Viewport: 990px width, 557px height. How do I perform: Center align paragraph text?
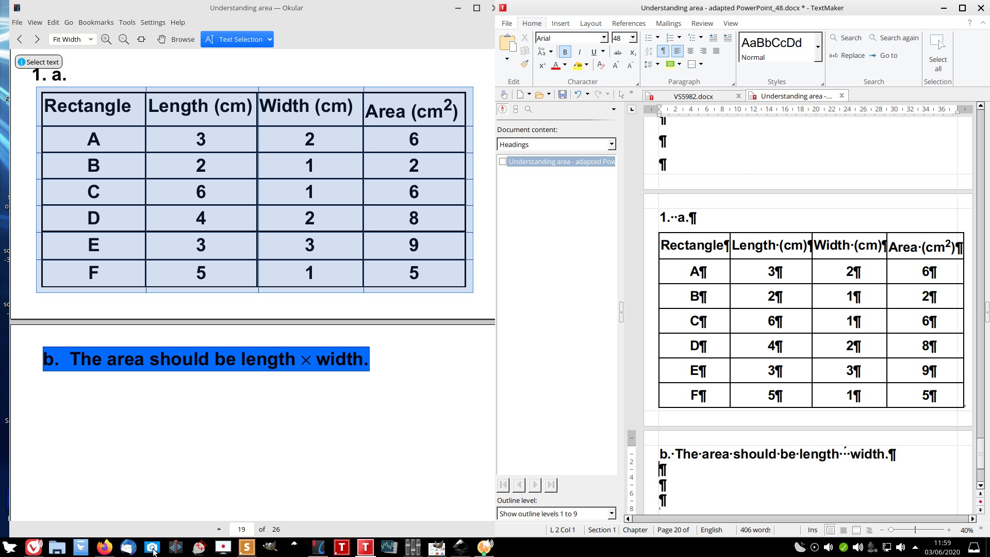(690, 51)
